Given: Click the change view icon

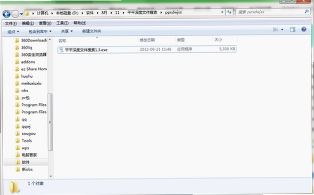Looking at the screenshot, I should pos(275,30).
